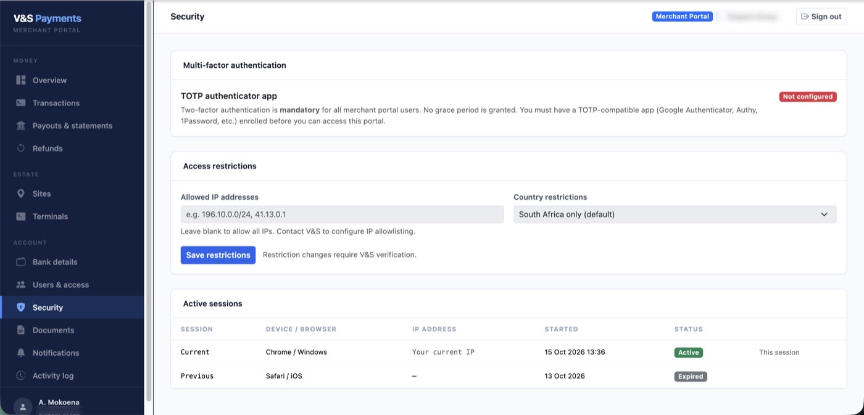Click the 'A. Mokoena' user name
This screenshot has height=415, width=864.
click(x=59, y=402)
